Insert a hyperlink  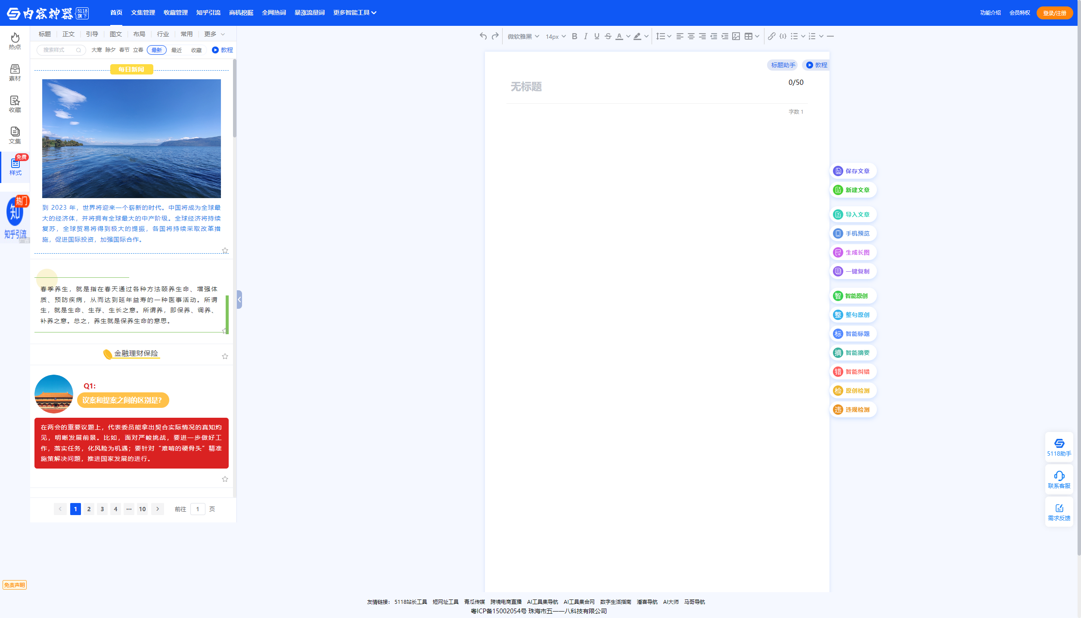[771, 36]
